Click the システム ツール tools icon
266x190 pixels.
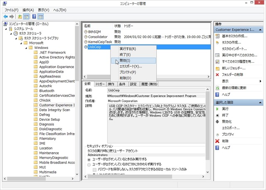10,29
